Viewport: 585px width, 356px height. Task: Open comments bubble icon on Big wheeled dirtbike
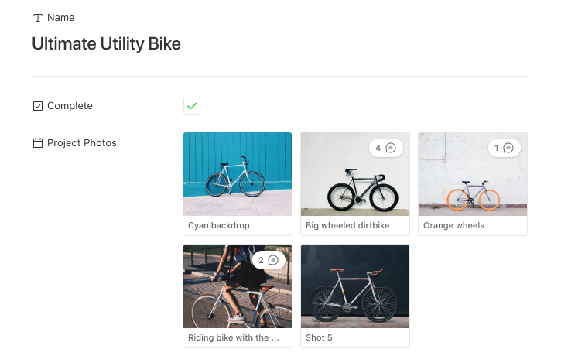click(391, 148)
